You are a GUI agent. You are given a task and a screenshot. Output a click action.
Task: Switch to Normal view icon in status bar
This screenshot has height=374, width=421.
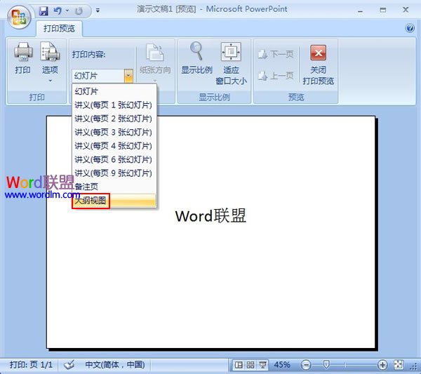(x=239, y=365)
